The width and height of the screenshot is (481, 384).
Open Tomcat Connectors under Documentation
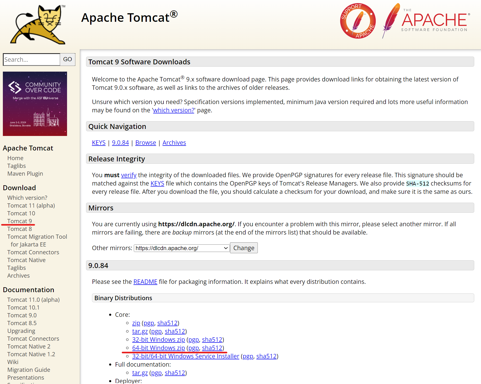(x=33, y=339)
